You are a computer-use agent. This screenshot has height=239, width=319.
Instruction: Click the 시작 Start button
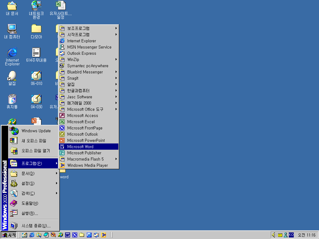click(9, 235)
